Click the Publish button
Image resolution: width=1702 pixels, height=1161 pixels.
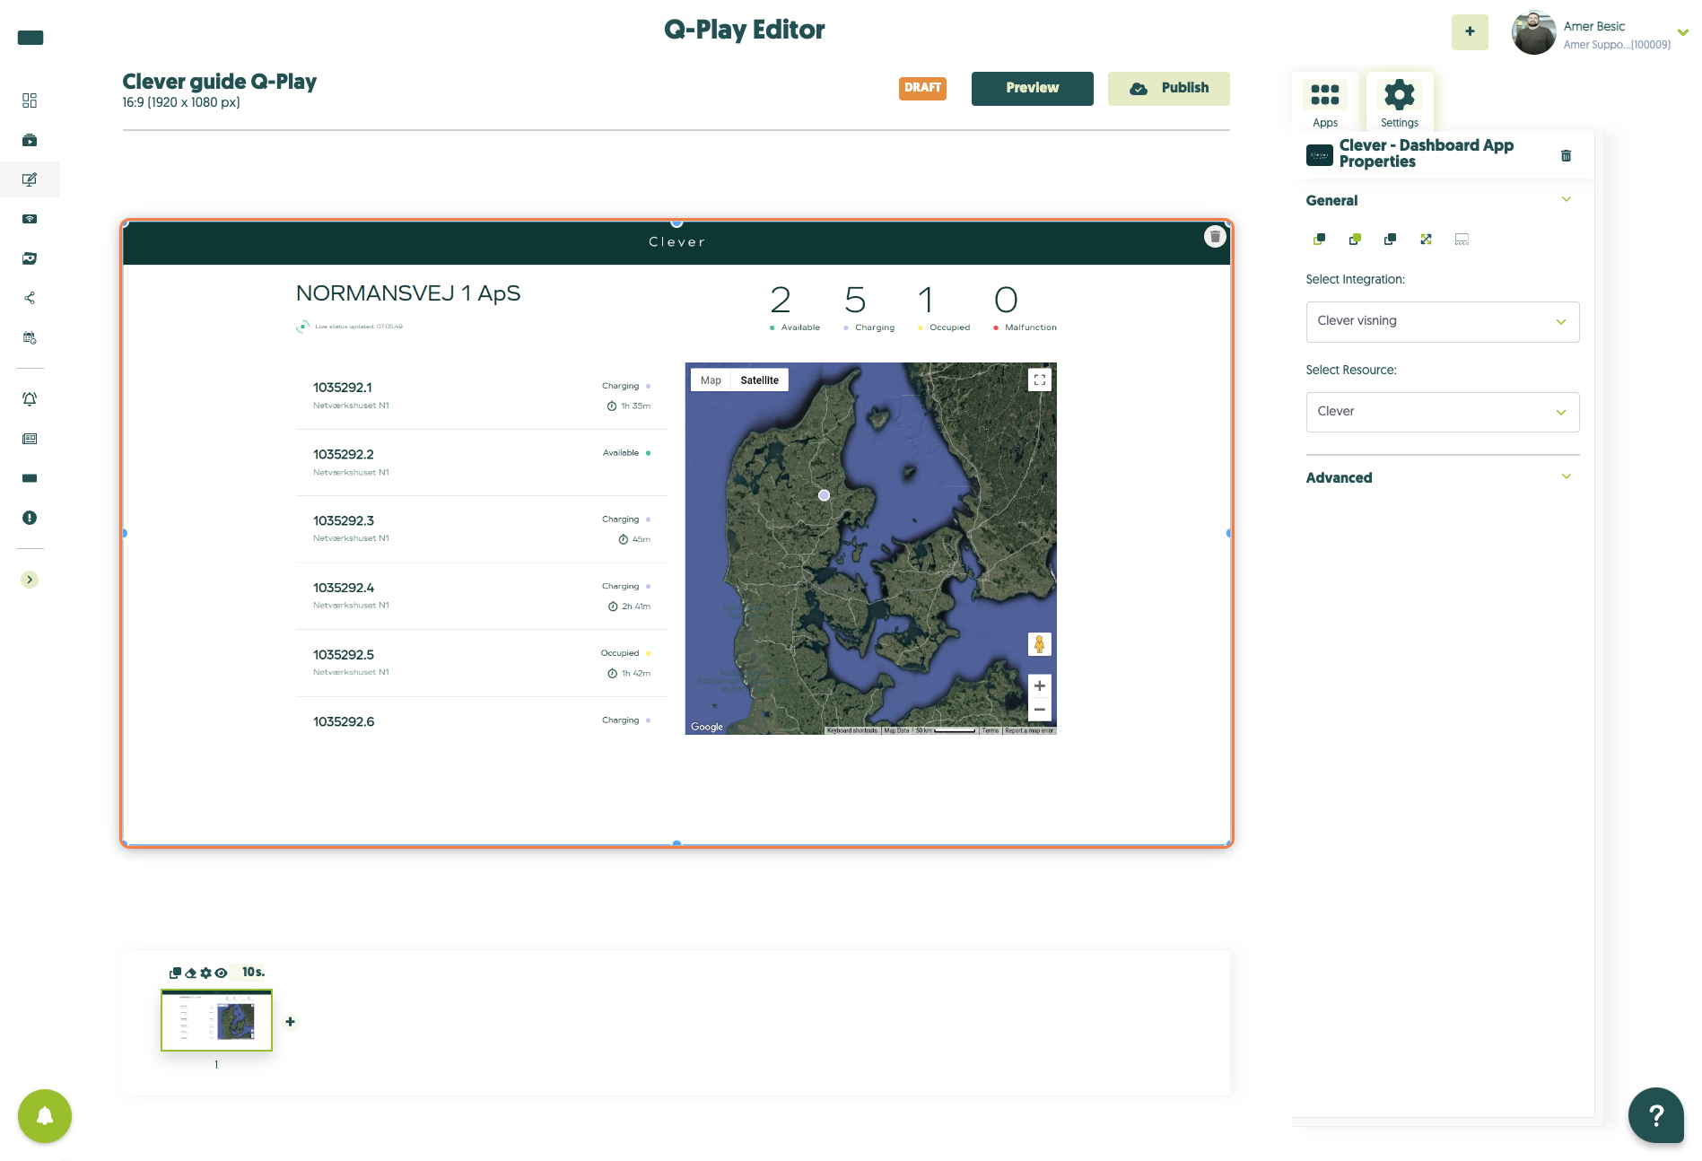click(x=1168, y=88)
